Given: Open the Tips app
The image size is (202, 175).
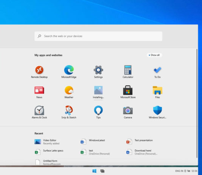Looking at the screenshot, I should coord(98,112).
